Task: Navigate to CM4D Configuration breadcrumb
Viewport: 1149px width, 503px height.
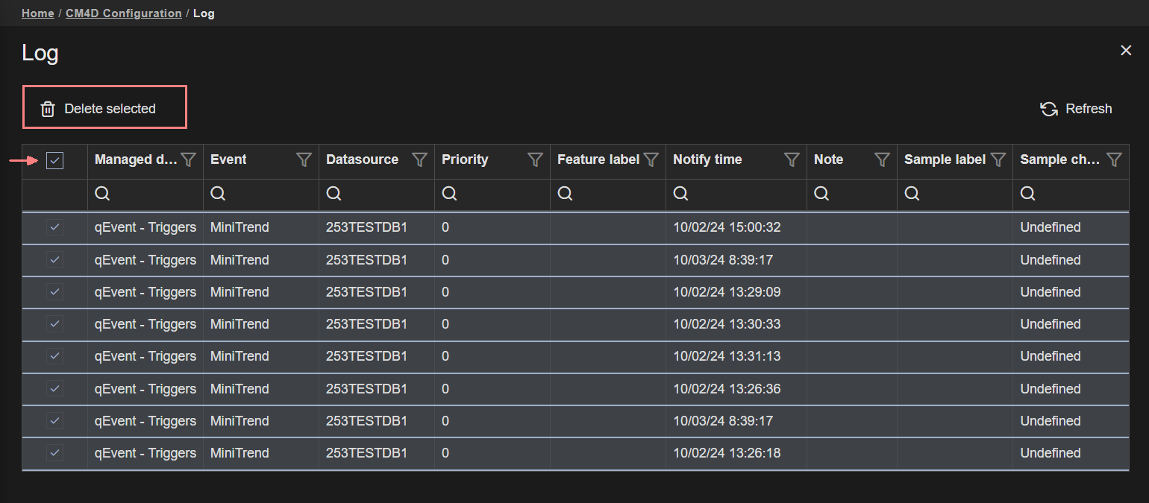Action: (124, 13)
